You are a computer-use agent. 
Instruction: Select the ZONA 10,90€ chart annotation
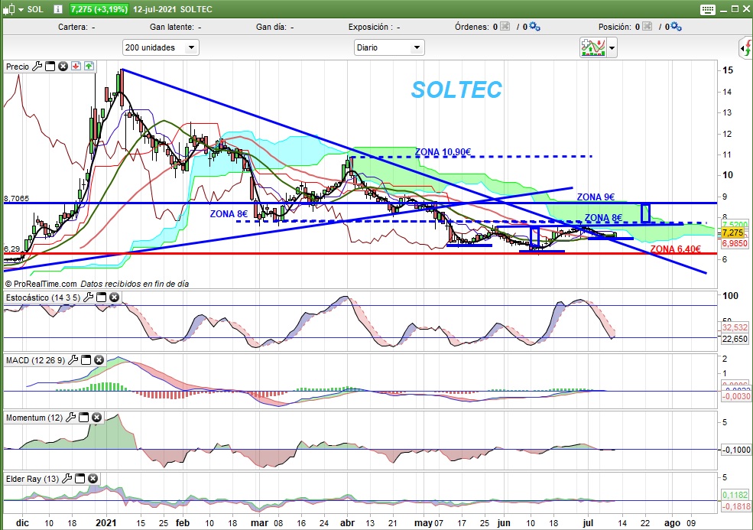(x=443, y=152)
